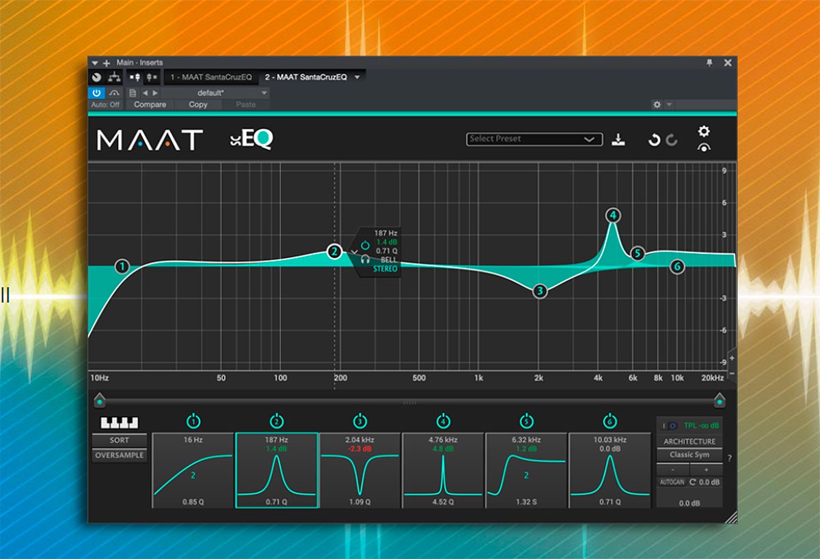Click the 16 Hz high-pass band thumbnail
This screenshot has width=820, height=559.
coord(193,470)
